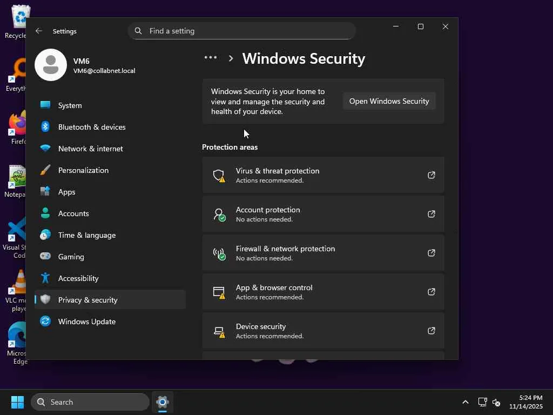Viewport: 553px width, 415px height.
Task: Click the Windows Update sync icon
Action: tap(45, 321)
